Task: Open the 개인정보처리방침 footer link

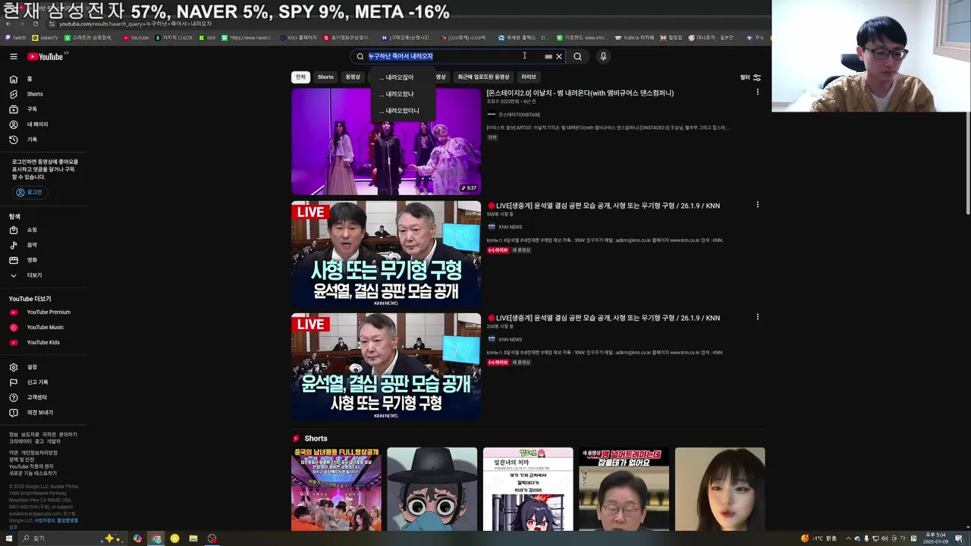Action: pos(39,453)
